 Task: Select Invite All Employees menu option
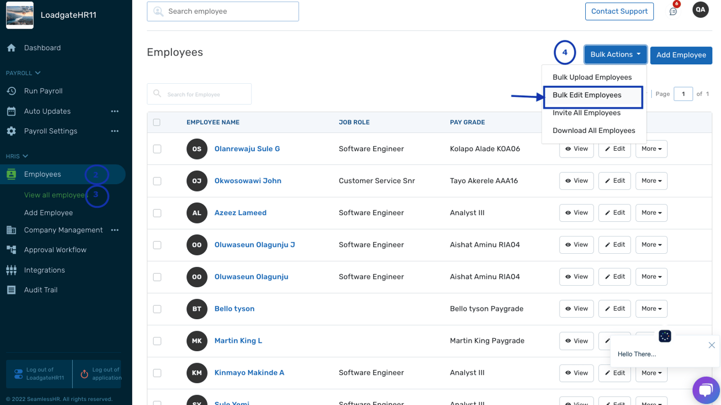pos(586,113)
